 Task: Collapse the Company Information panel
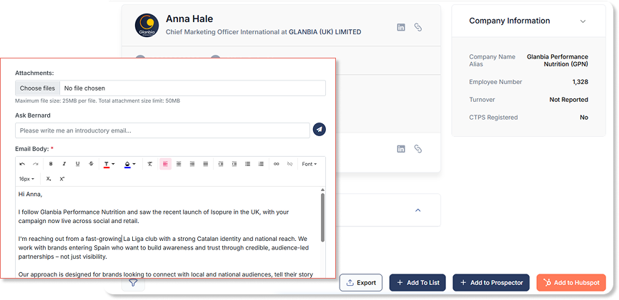[x=583, y=21]
